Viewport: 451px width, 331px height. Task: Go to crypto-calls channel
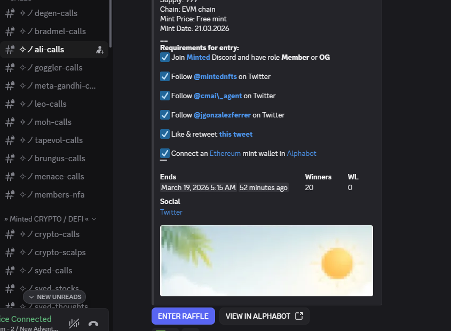point(54,234)
